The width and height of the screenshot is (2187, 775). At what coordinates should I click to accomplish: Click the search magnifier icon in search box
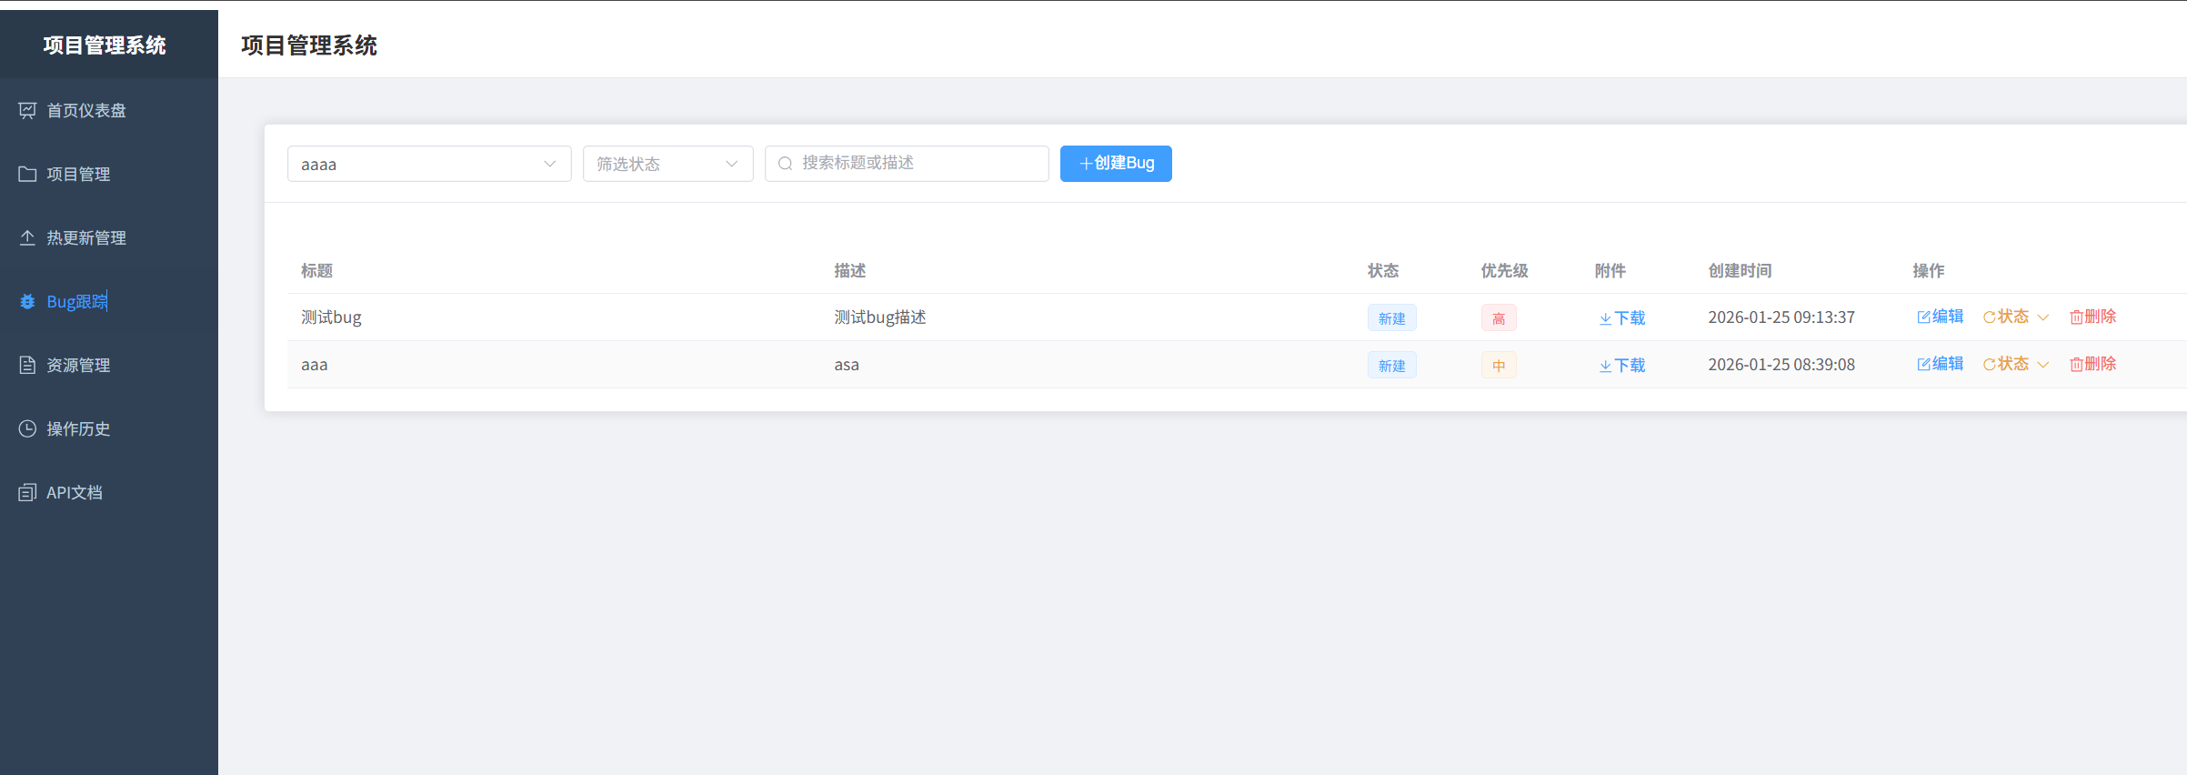[x=786, y=164]
